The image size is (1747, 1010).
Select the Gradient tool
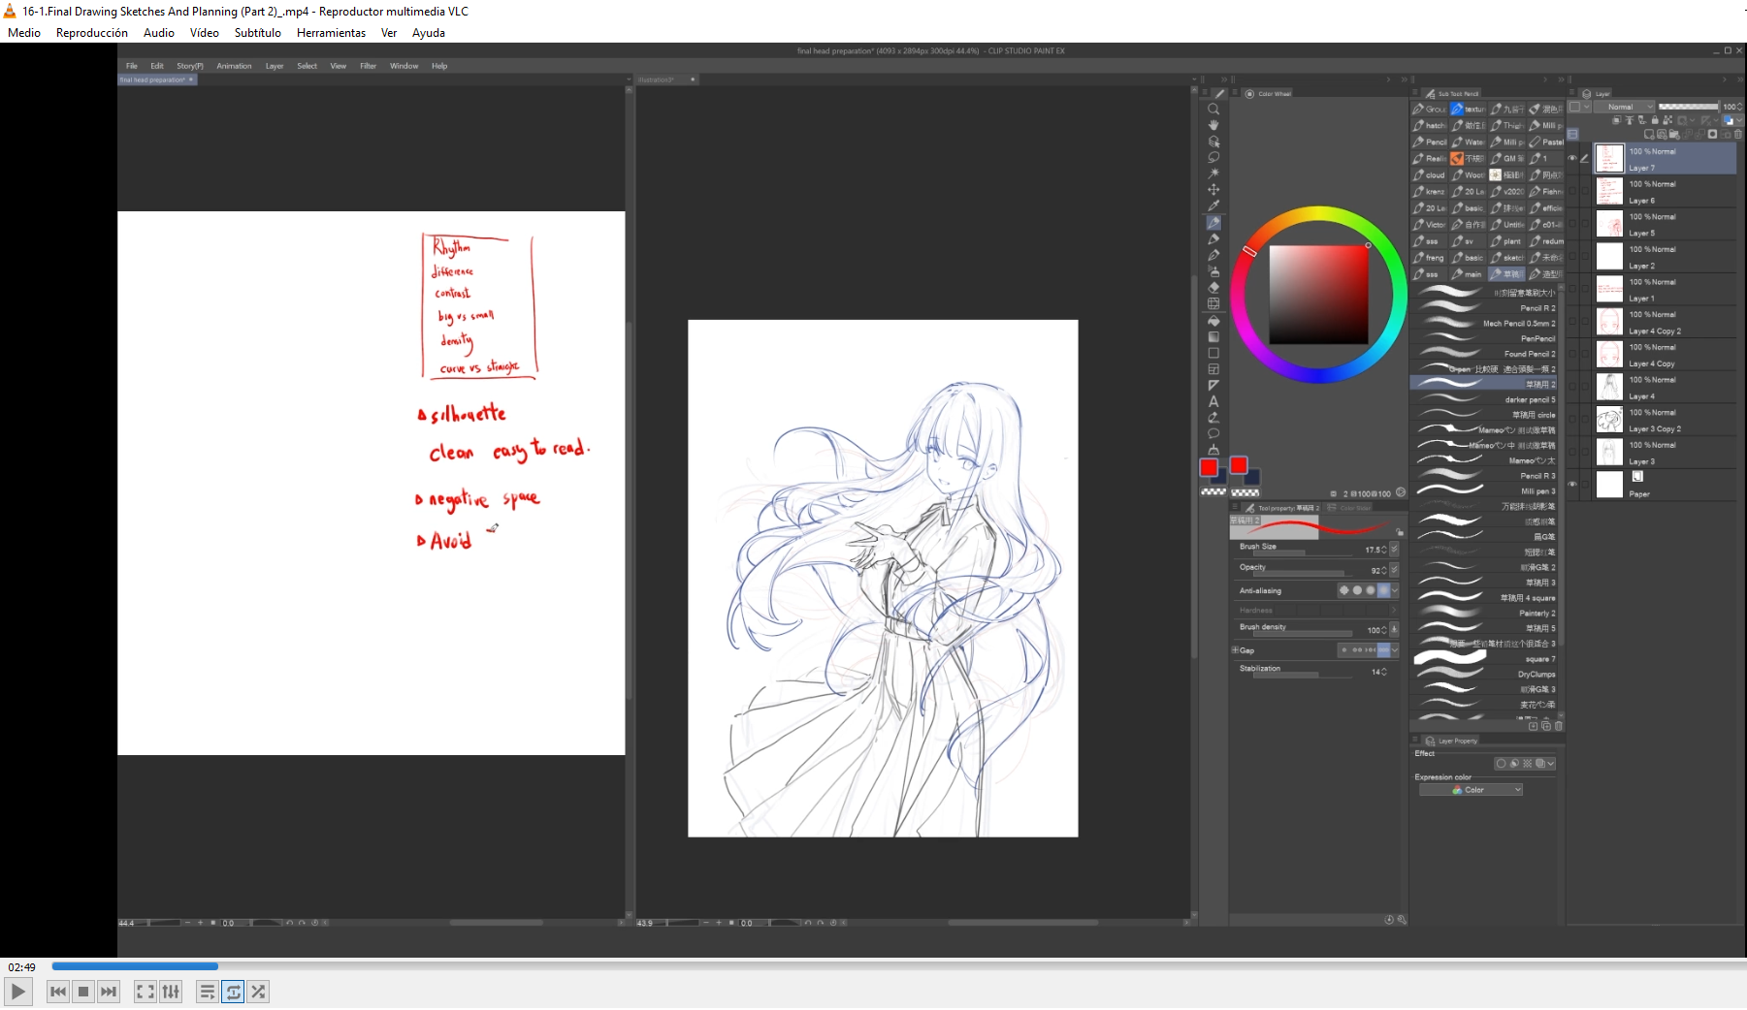[1213, 337]
